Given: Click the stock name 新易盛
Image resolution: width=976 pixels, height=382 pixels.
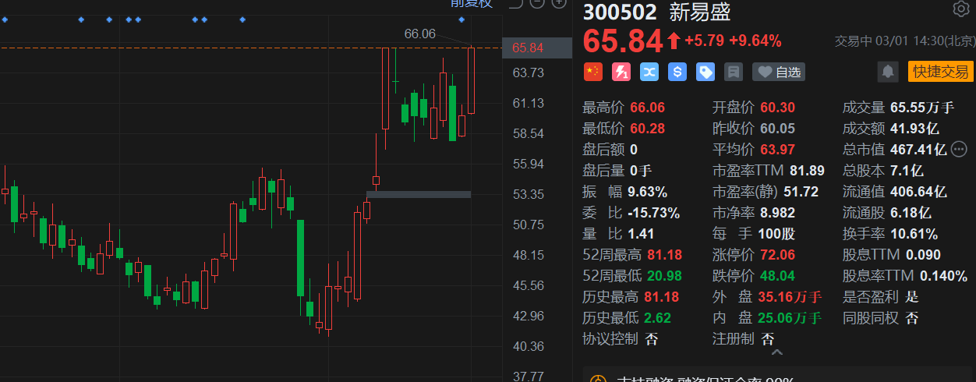Looking at the screenshot, I should (700, 11).
